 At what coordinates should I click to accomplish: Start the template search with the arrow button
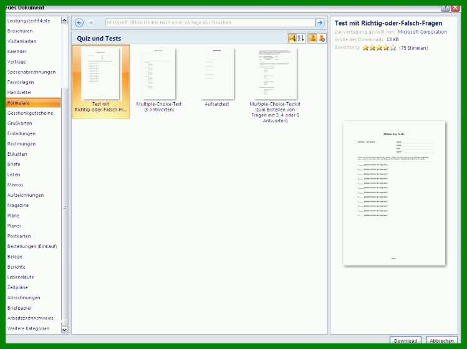click(320, 22)
